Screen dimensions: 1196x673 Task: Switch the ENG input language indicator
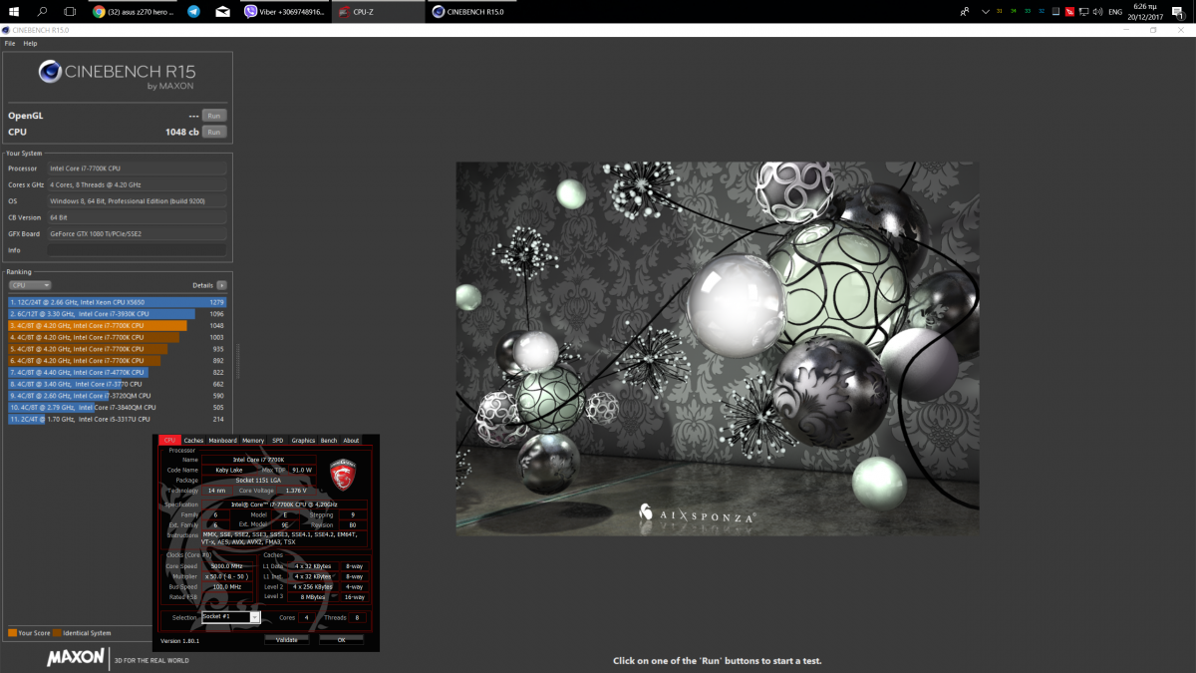[1115, 12]
